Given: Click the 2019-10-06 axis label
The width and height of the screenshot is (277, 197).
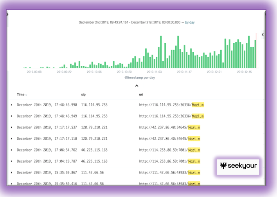Looking at the screenshot, I should 94,72.
